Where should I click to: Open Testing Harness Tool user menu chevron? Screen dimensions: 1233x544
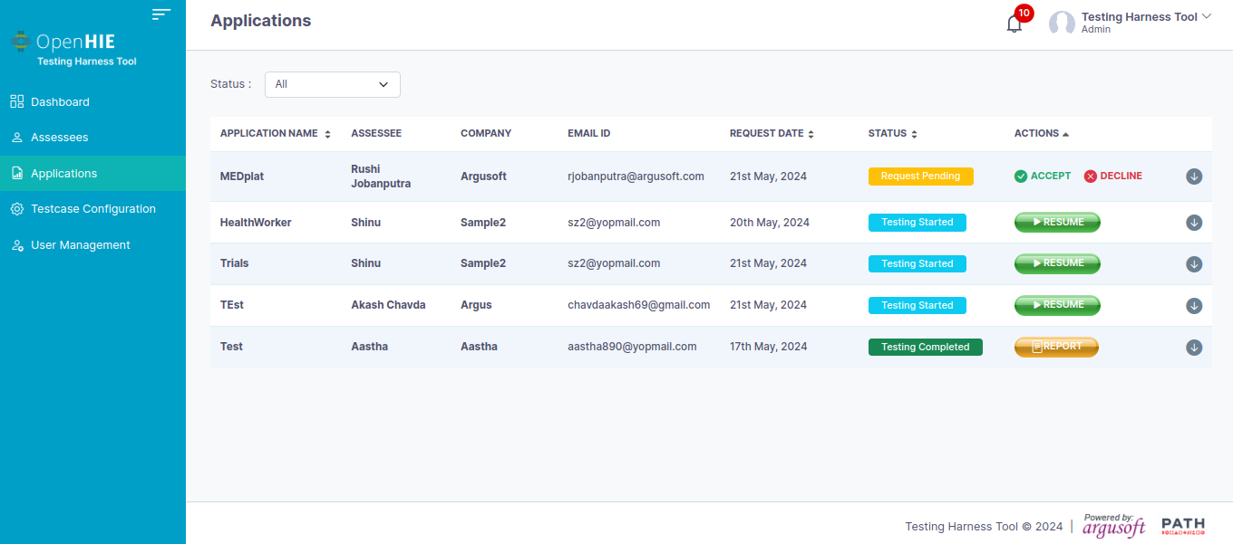(x=1207, y=16)
